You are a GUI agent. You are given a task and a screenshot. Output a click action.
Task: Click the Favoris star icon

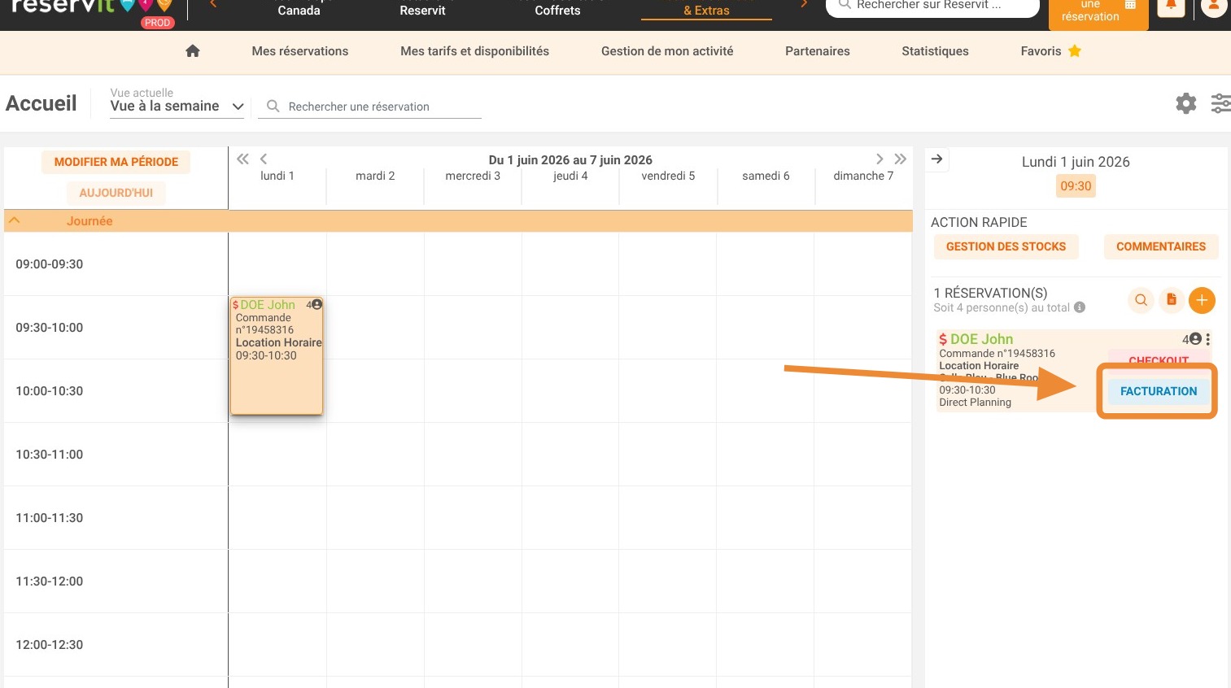1075,51
